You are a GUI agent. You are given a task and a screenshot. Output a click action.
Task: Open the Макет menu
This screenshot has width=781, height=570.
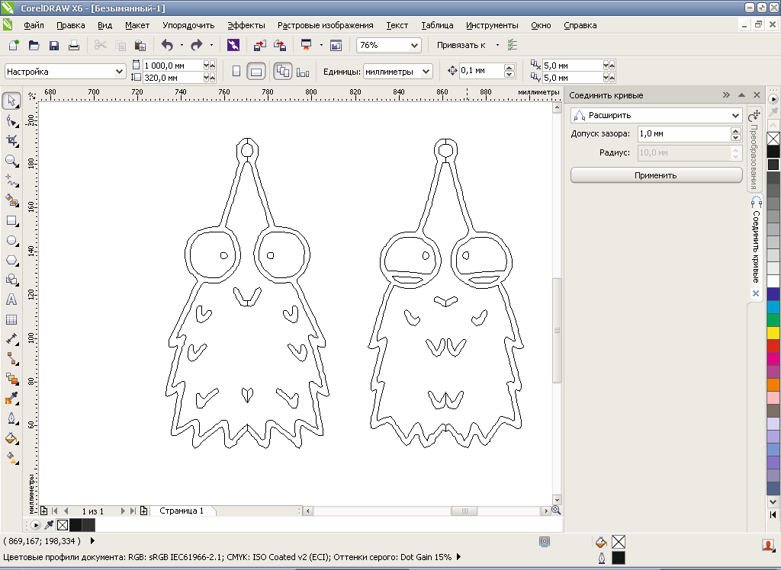[x=137, y=25]
